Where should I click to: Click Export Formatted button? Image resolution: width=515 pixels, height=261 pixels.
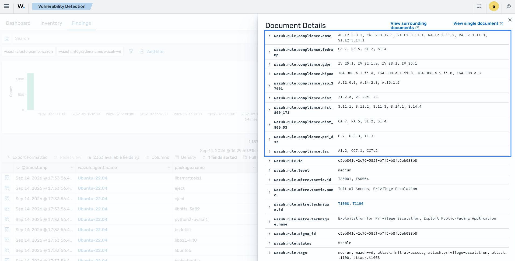27,157
